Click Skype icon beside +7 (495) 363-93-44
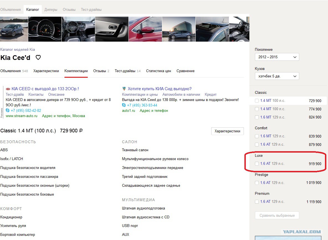The width and height of the screenshot is (328, 240). coord(124,105)
